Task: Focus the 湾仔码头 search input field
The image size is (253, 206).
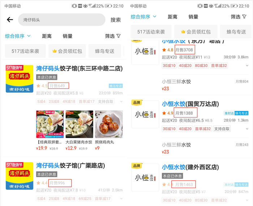Action: point(62,19)
